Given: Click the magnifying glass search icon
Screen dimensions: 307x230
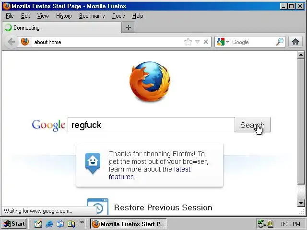Looking at the screenshot, I should [x=279, y=42].
